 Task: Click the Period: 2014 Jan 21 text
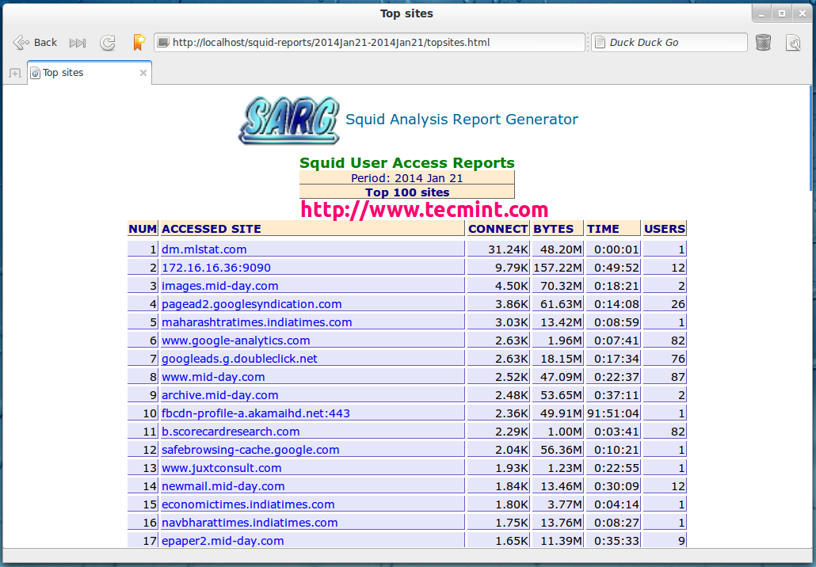click(x=406, y=178)
